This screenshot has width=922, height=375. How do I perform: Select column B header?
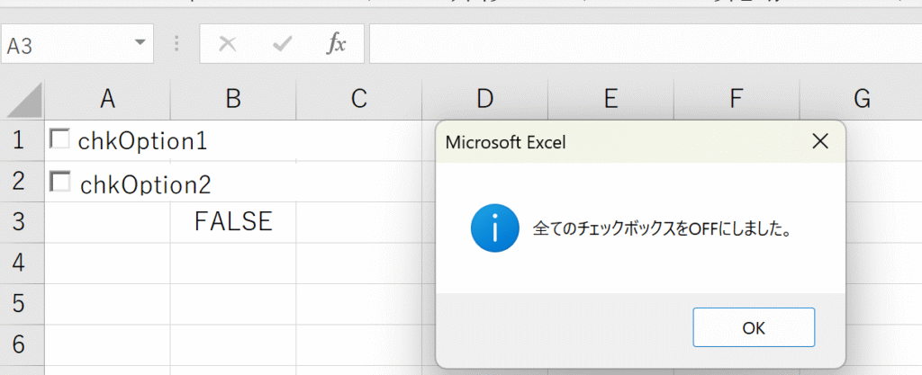(x=232, y=100)
